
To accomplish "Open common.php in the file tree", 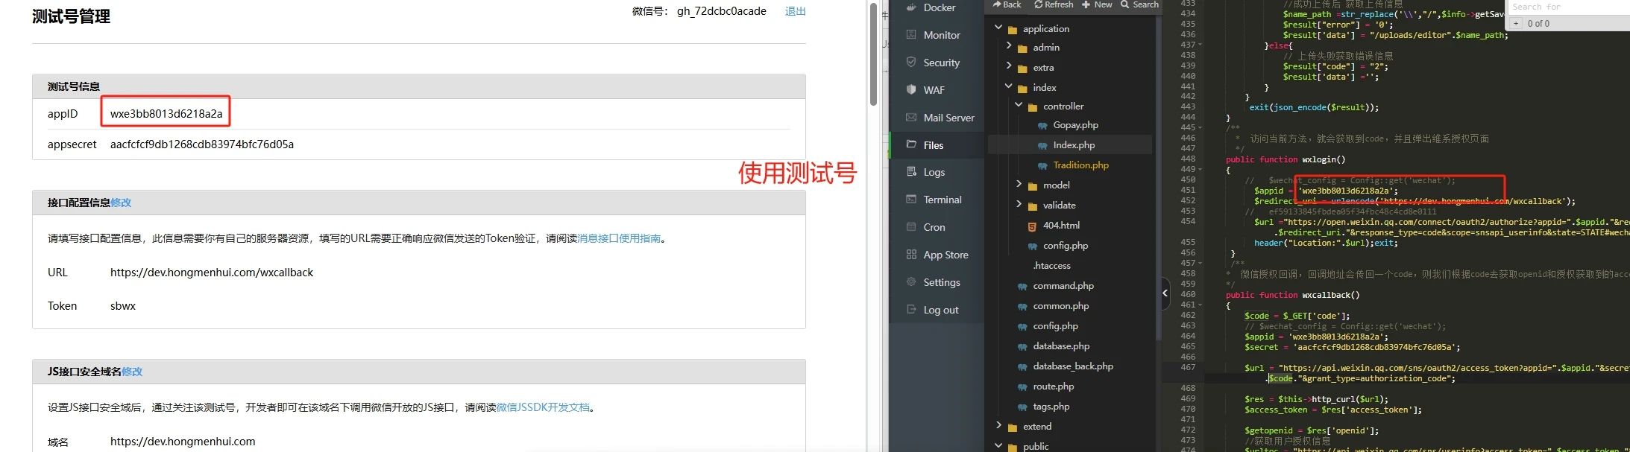I will (1060, 306).
